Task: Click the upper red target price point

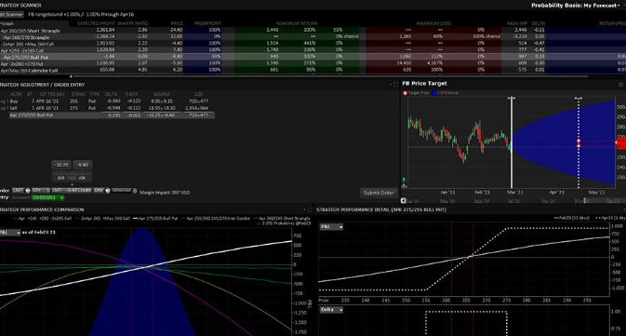Action: pyautogui.click(x=579, y=141)
